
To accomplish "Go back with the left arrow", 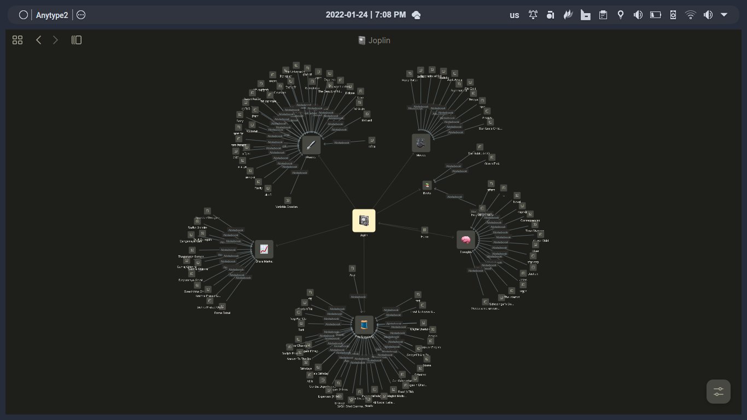I will 38,40.
